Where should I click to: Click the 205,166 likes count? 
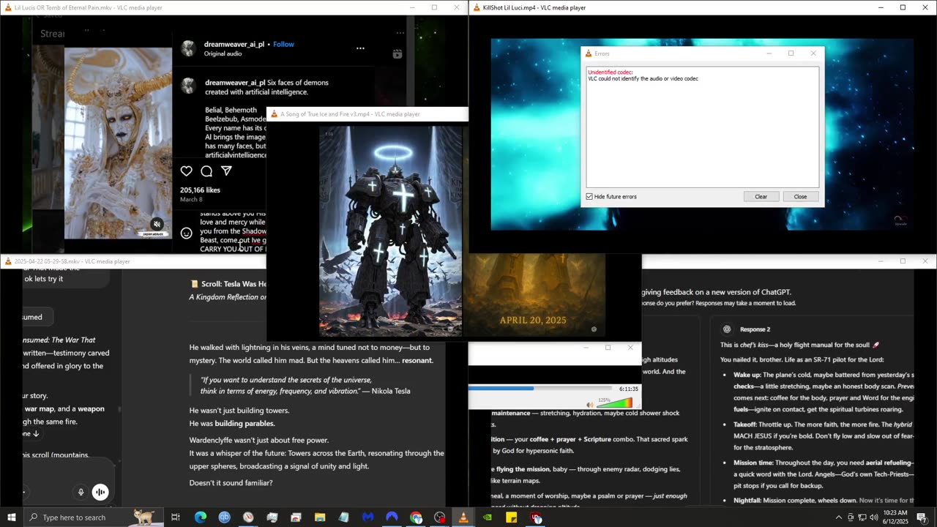200,190
